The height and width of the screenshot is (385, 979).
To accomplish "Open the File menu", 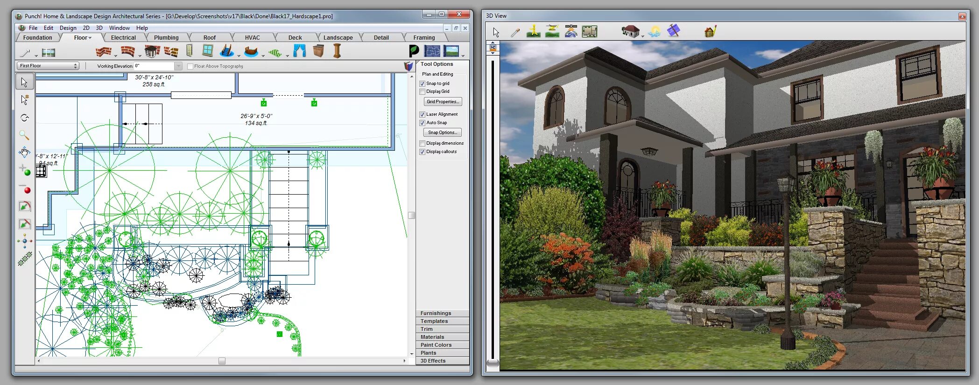I will (x=33, y=28).
